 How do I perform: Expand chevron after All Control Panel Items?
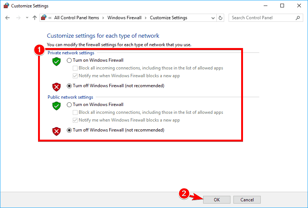[103, 18]
